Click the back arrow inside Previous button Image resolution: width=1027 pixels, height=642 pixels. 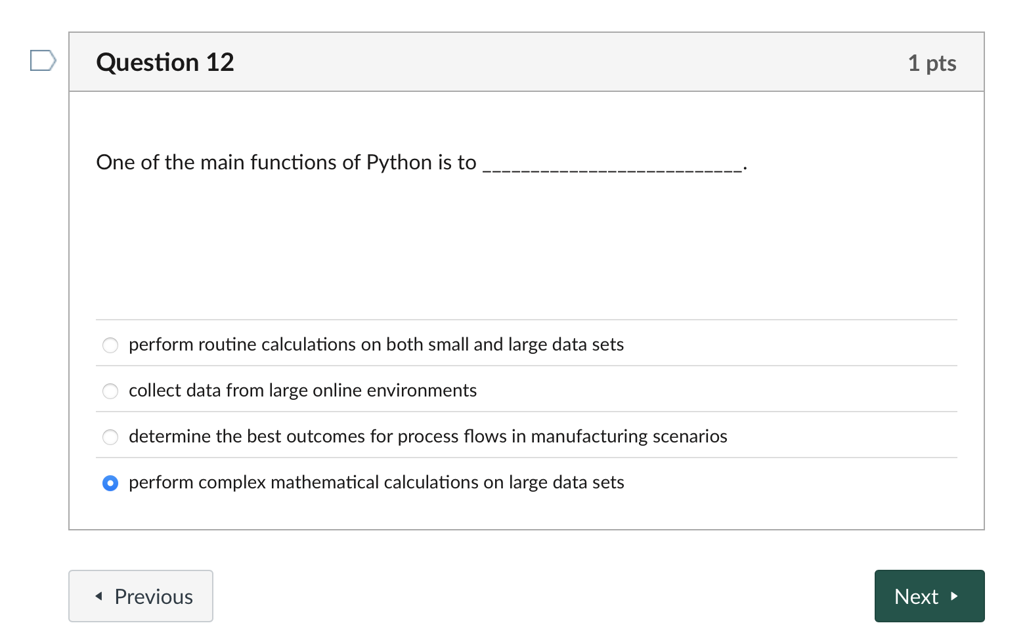98,596
